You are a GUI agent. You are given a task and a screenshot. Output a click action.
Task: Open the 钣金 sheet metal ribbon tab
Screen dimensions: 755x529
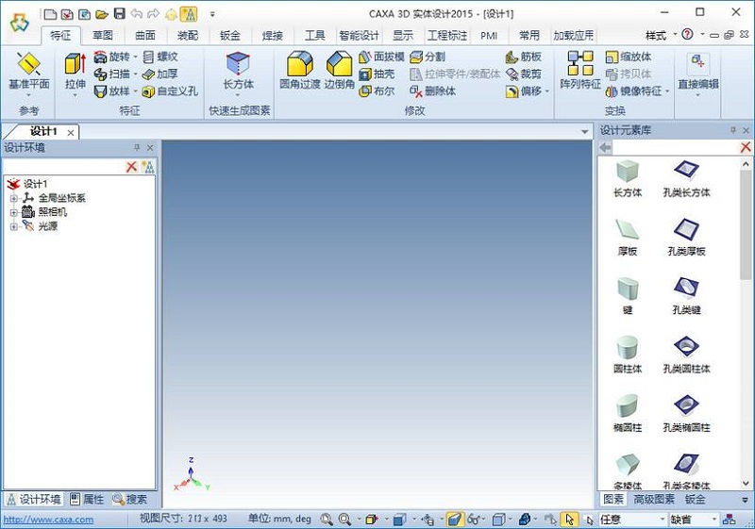[229, 36]
